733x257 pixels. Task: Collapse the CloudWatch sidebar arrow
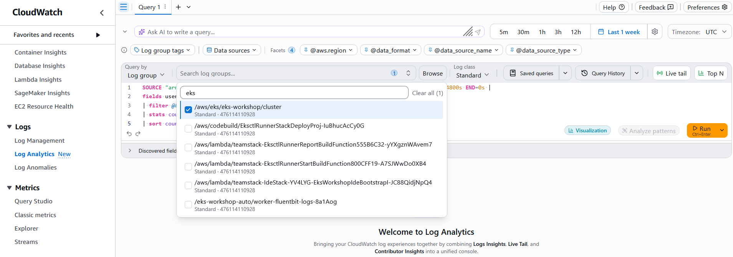[102, 13]
